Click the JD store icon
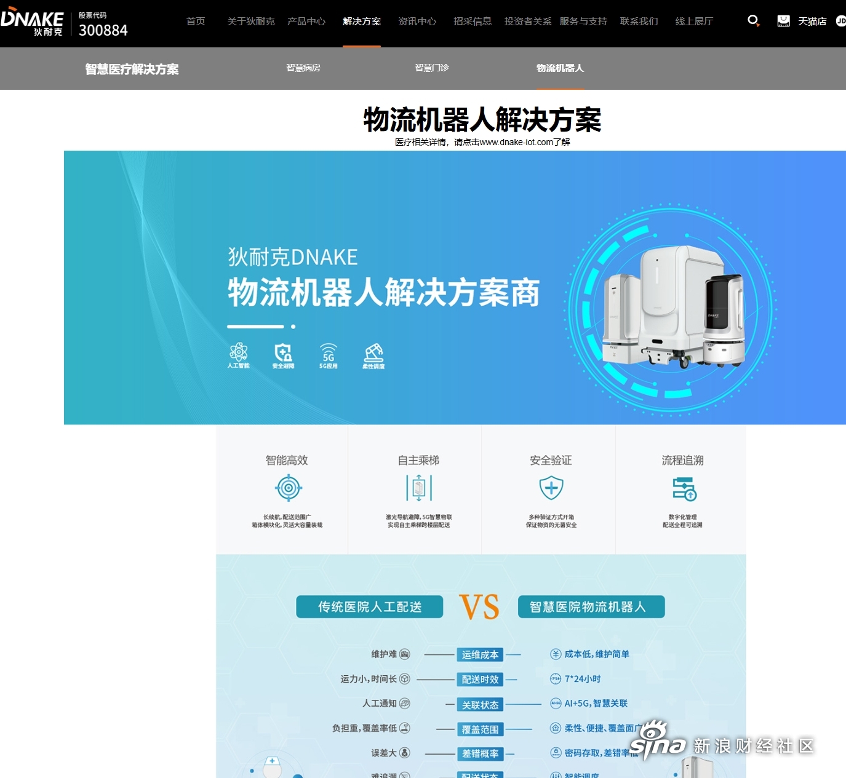The width and height of the screenshot is (846, 778). (x=840, y=21)
